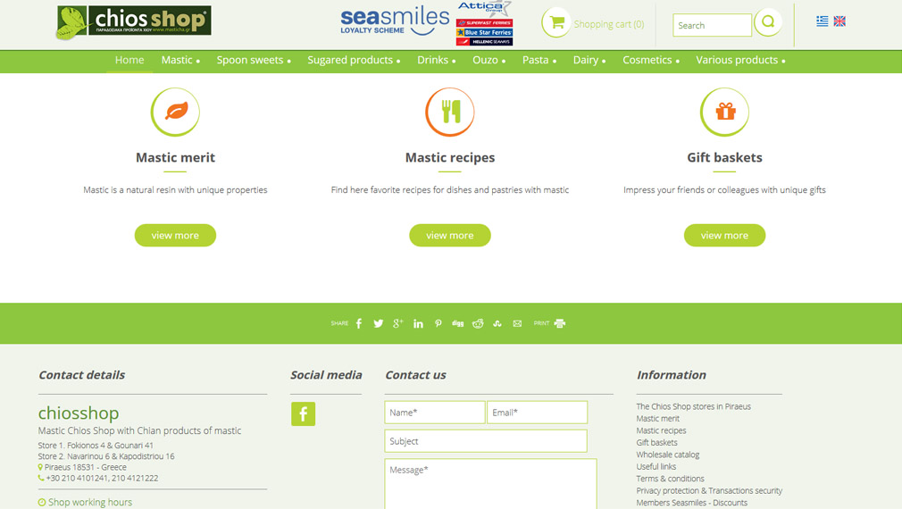902x509 pixels.
Task: Click view more under Mastic merit
Action: click(x=175, y=235)
